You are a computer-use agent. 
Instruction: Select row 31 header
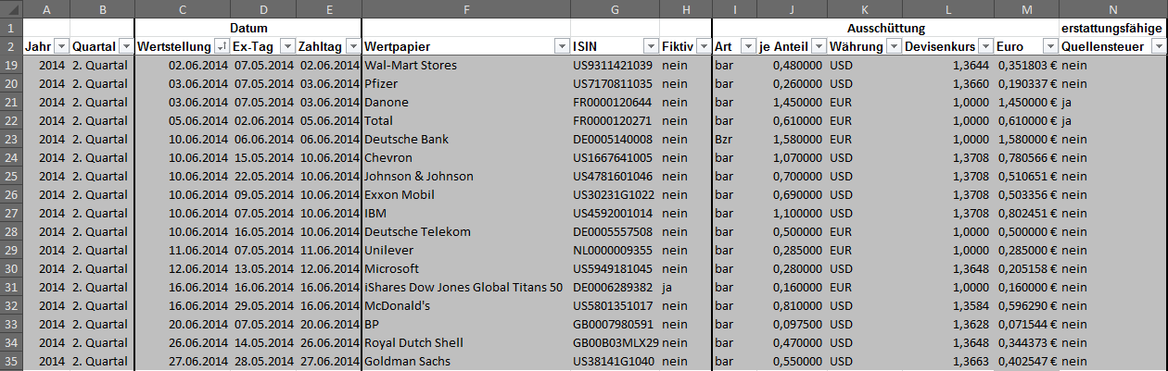pos(11,287)
